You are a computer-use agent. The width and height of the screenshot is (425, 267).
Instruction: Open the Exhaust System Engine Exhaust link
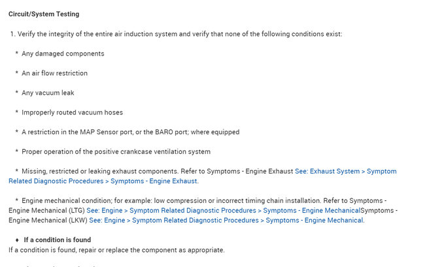[345, 171]
